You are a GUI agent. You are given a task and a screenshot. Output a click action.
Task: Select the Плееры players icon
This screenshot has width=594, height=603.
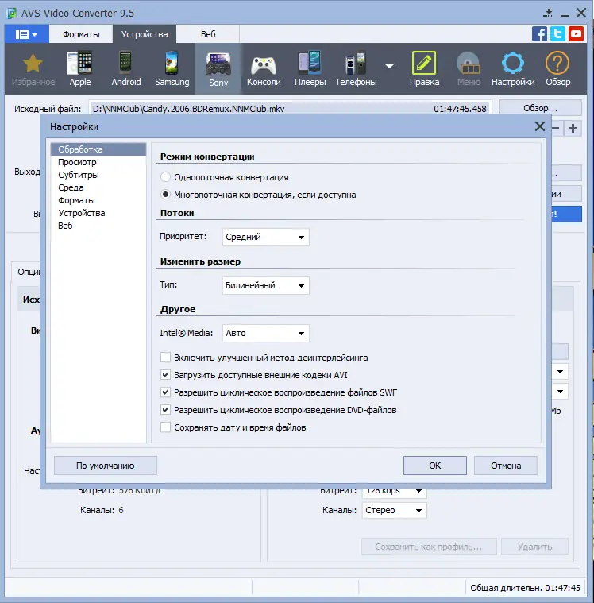[x=310, y=68]
